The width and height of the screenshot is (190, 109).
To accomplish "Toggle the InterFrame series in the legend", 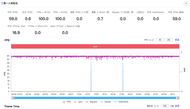I will tap(121, 102).
